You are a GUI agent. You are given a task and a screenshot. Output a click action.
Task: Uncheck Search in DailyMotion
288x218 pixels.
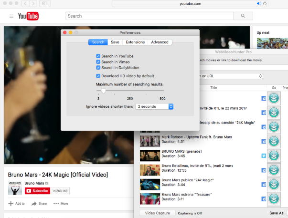point(98,68)
